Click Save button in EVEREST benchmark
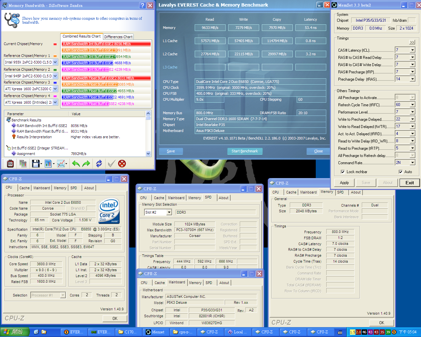421x337 pixels. pyautogui.click(x=171, y=151)
